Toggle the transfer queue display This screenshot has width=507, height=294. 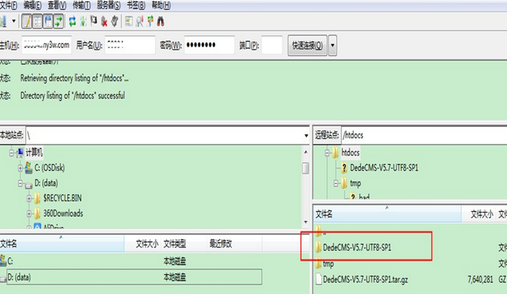pyautogui.click(x=58, y=22)
